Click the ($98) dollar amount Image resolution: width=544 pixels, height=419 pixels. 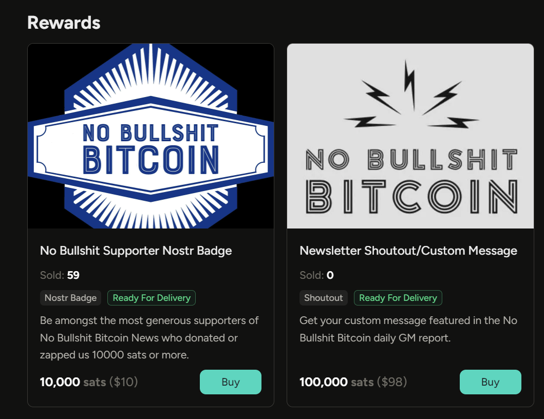[392, 382]
